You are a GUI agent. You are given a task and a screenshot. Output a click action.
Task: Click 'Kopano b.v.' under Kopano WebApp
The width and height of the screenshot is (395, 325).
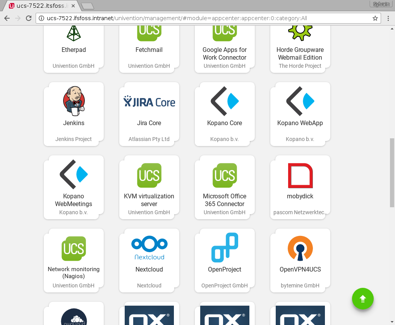pos(300,139)
